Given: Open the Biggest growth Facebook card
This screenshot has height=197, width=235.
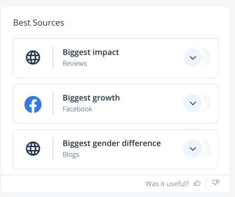Looking at the screenshot, I should coord(116,104).
